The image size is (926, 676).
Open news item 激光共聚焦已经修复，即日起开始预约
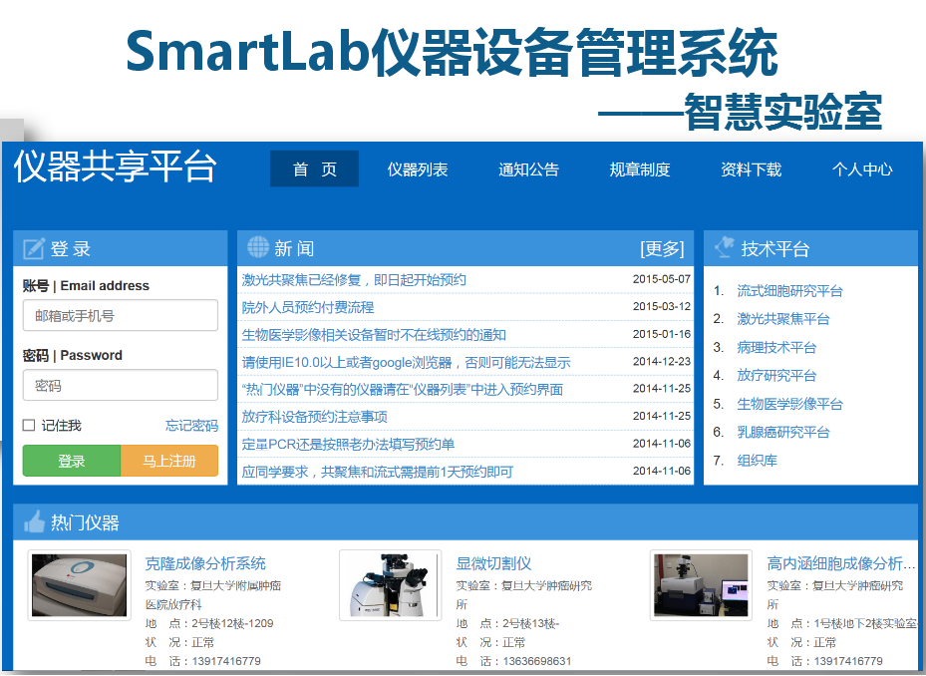[x=354, y=279]
